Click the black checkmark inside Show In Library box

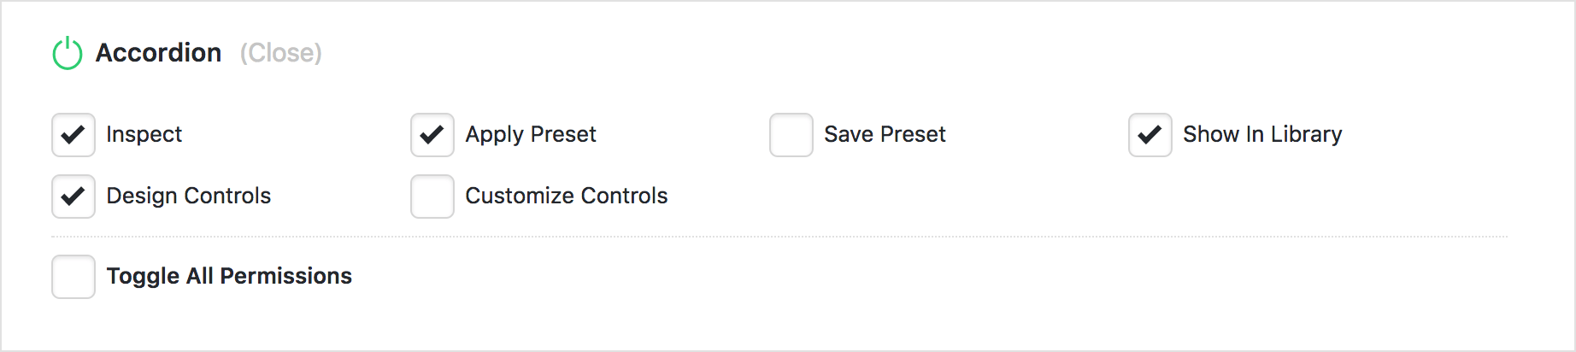click(x=1150, y=135)
